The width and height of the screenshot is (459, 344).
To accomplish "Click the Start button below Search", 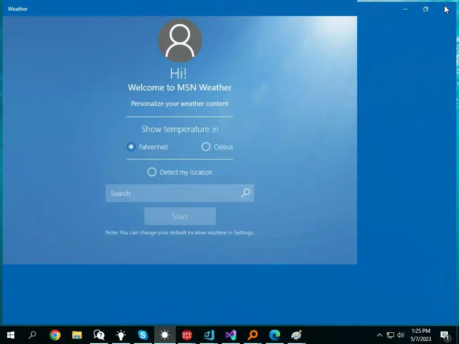I will coord(180,216).
